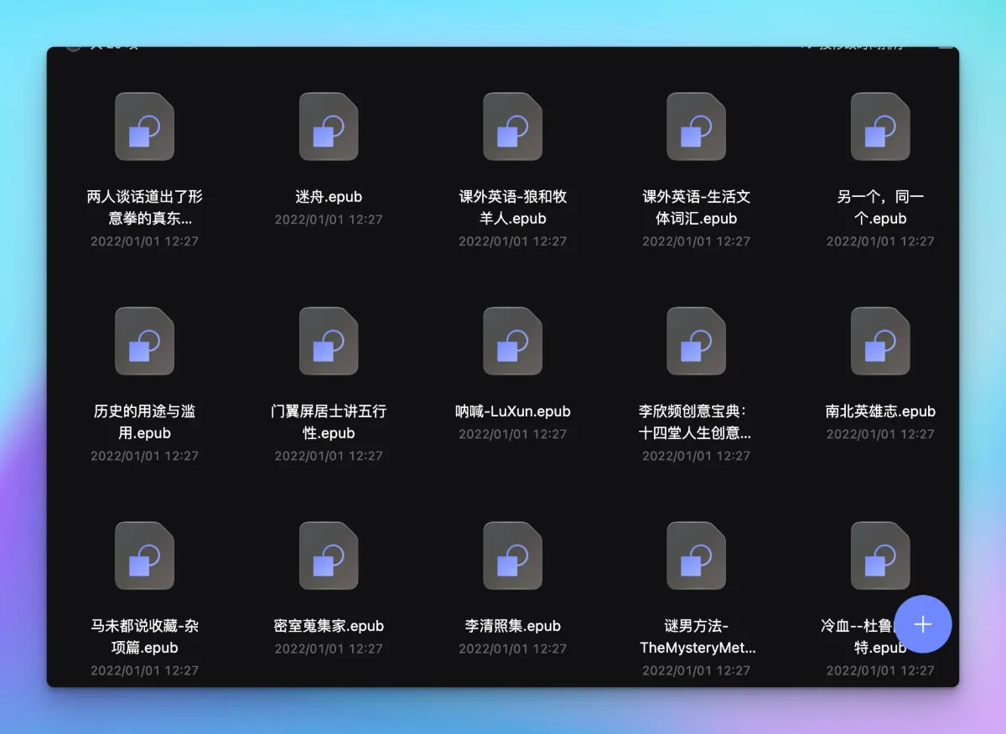Open the 密室蒐集家.epub file
Screen dimensions: 1006x734
coord(329,555)
